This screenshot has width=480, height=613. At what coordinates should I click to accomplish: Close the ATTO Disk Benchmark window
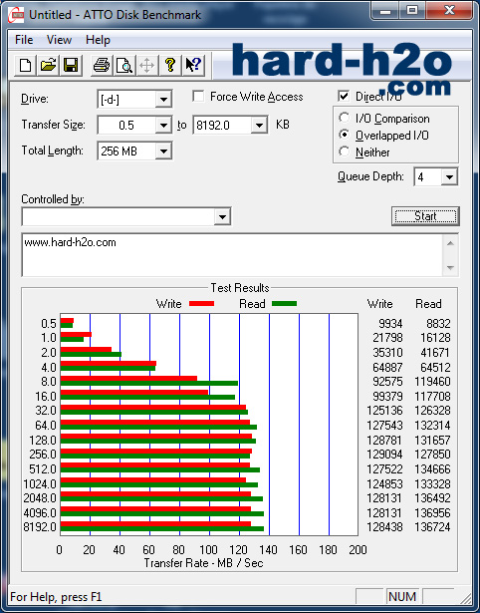(449, 11)
